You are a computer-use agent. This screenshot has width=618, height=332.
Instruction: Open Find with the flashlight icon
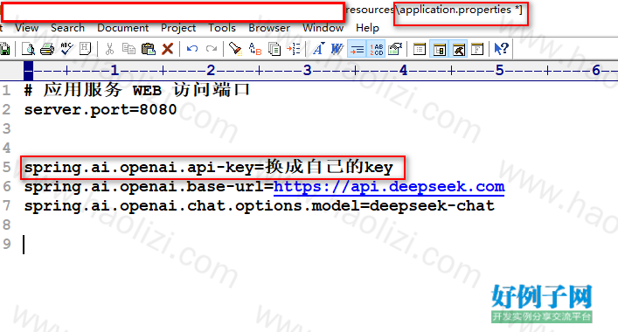coord(235,49)
